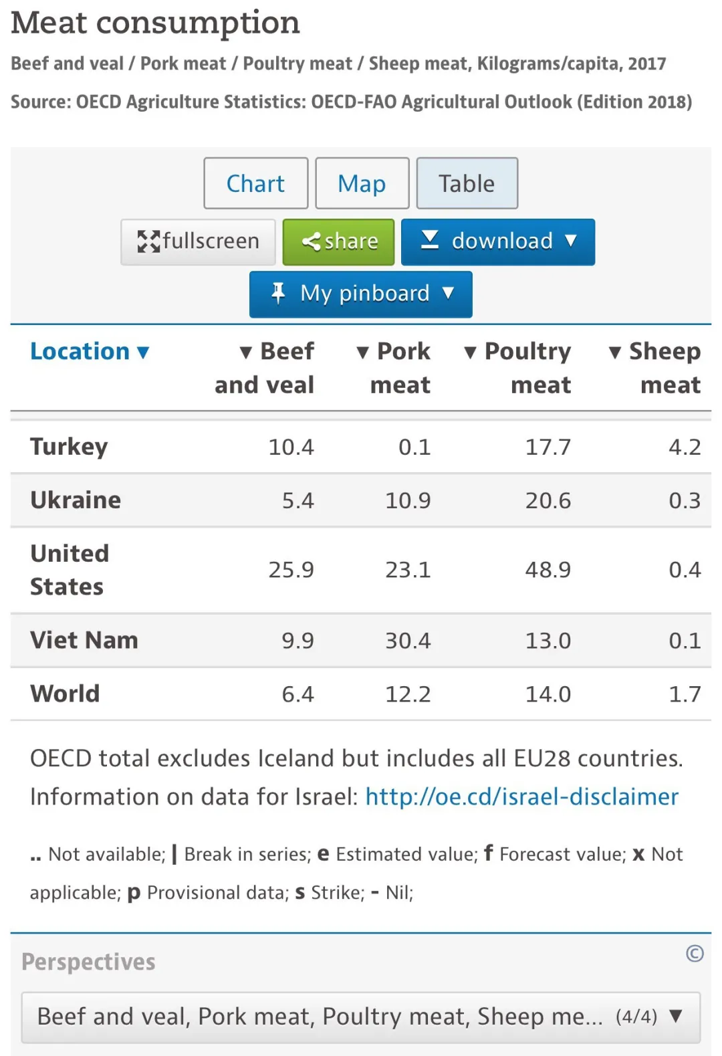Sort by Beef and veal column arrow
The width and height of the screenshot is (722, 1056).
click(246, 352)
